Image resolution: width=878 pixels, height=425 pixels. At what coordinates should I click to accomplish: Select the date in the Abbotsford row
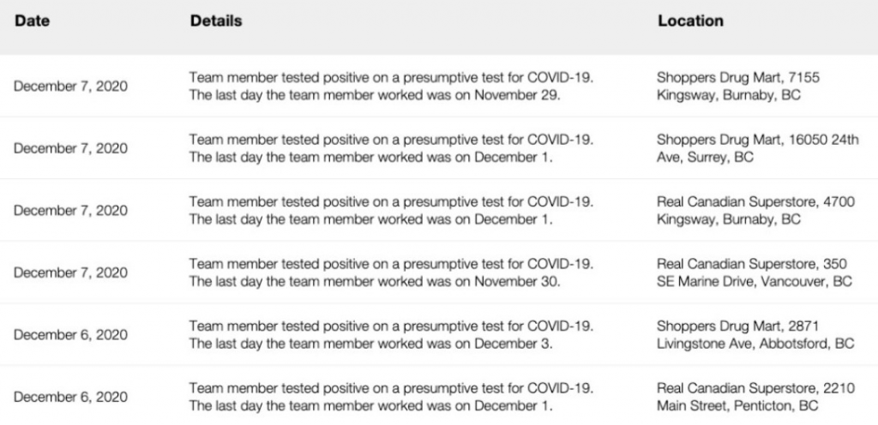pyautogui.click(x=70, y=334)
